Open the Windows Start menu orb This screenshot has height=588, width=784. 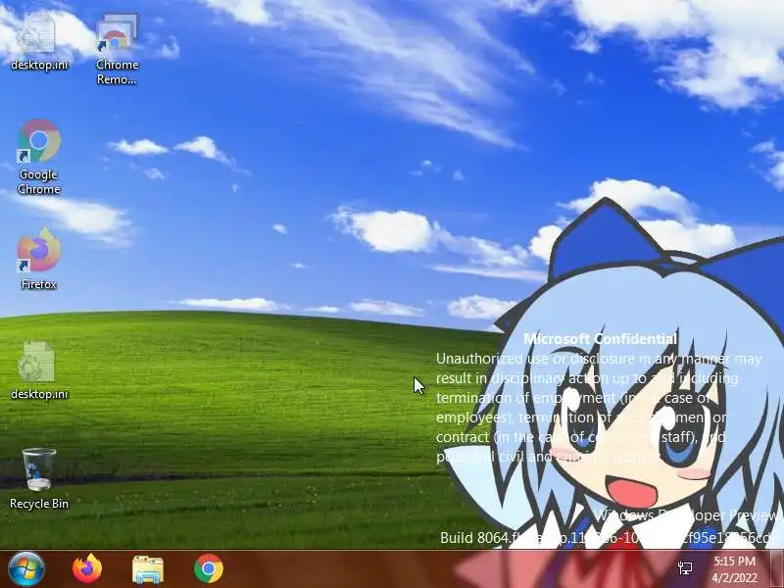25,569
